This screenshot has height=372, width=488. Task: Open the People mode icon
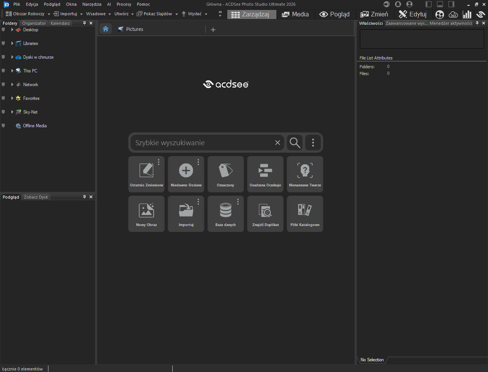(440, 14)
